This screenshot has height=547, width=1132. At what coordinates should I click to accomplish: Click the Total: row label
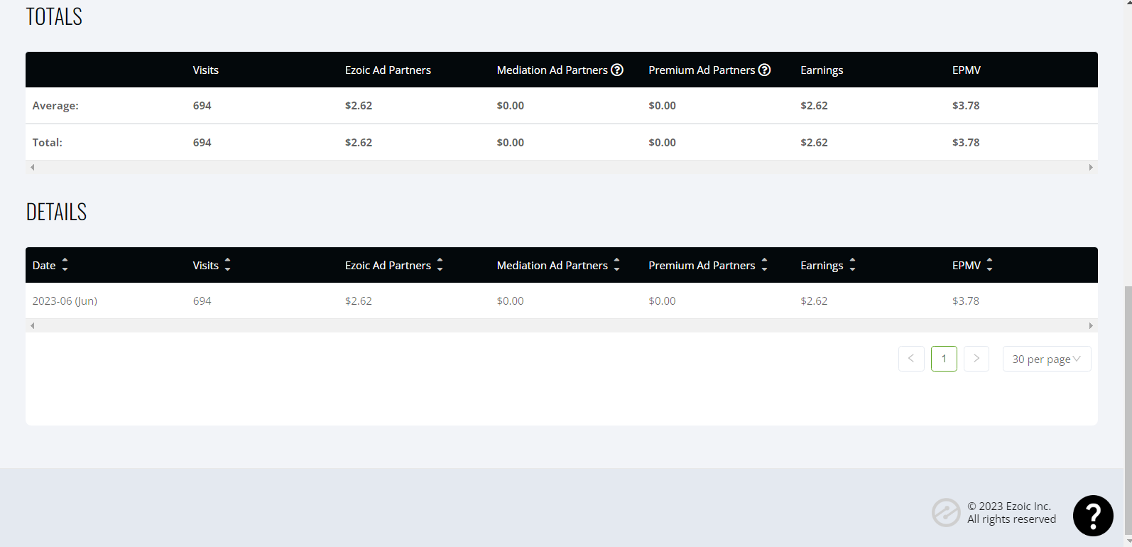47,143
